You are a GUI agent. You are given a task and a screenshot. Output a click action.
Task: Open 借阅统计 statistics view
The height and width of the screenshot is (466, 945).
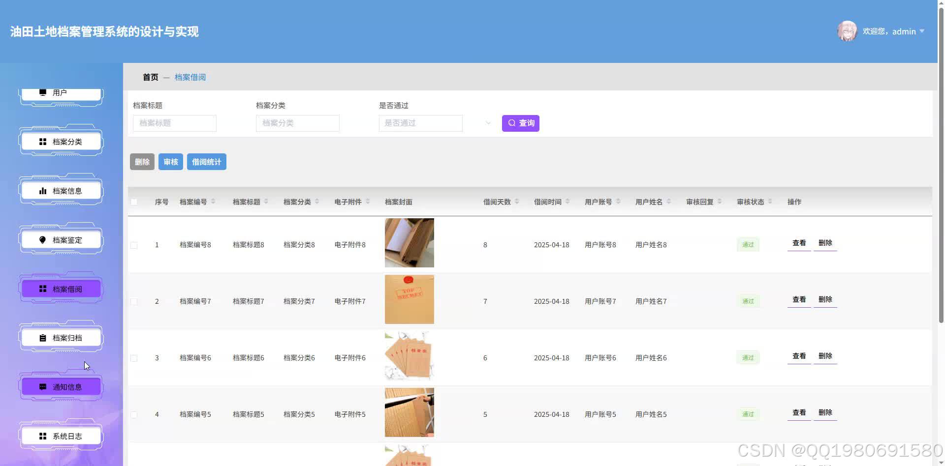pos(206,161)
